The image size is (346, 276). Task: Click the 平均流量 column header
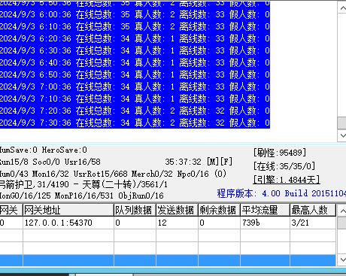click(265, 210)
